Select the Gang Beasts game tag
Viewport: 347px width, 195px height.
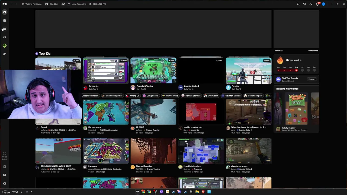pos(150,96)
